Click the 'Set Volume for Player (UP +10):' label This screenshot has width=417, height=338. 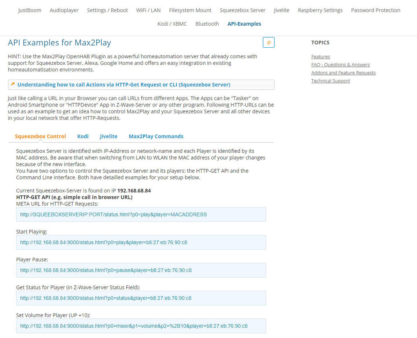point(53,315)
